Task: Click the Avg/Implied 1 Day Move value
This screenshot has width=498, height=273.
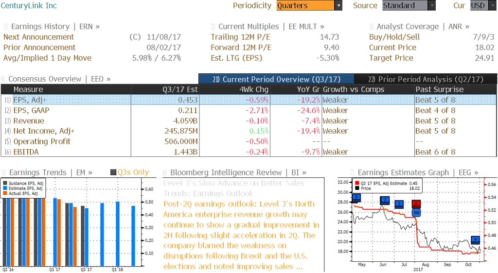Action: coord(157,58)
